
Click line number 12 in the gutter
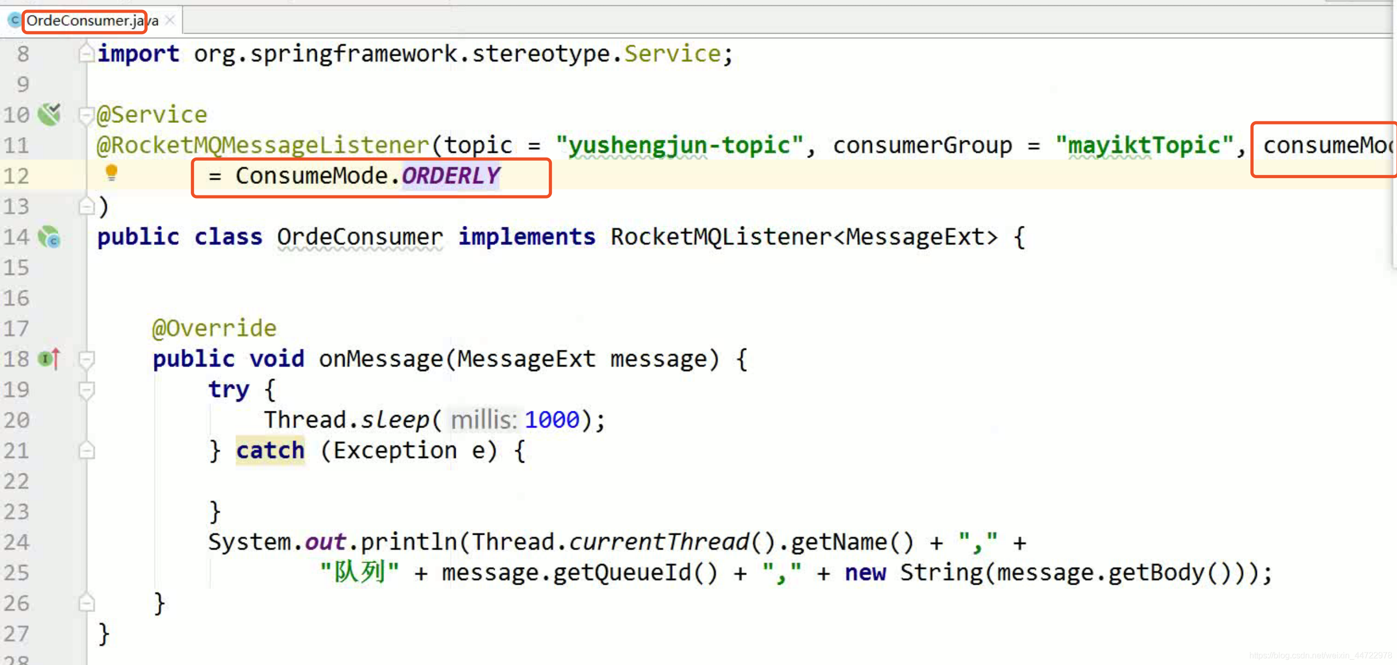16,176
